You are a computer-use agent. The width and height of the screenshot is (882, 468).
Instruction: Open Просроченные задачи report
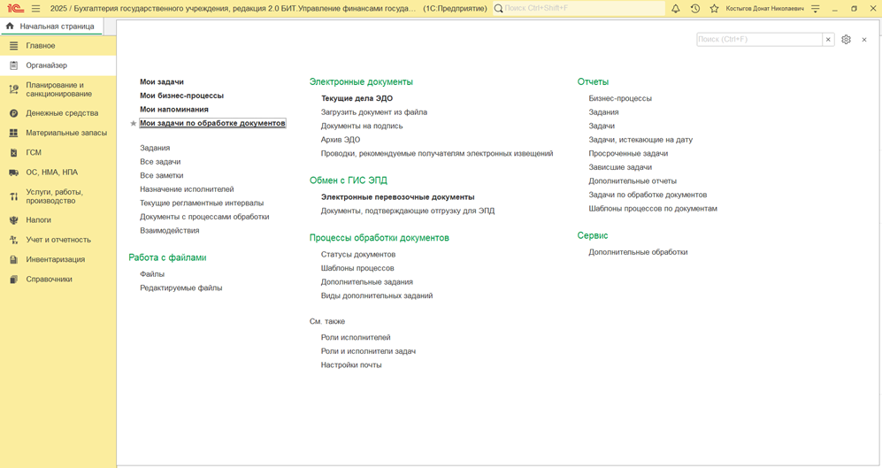(628, 154)
